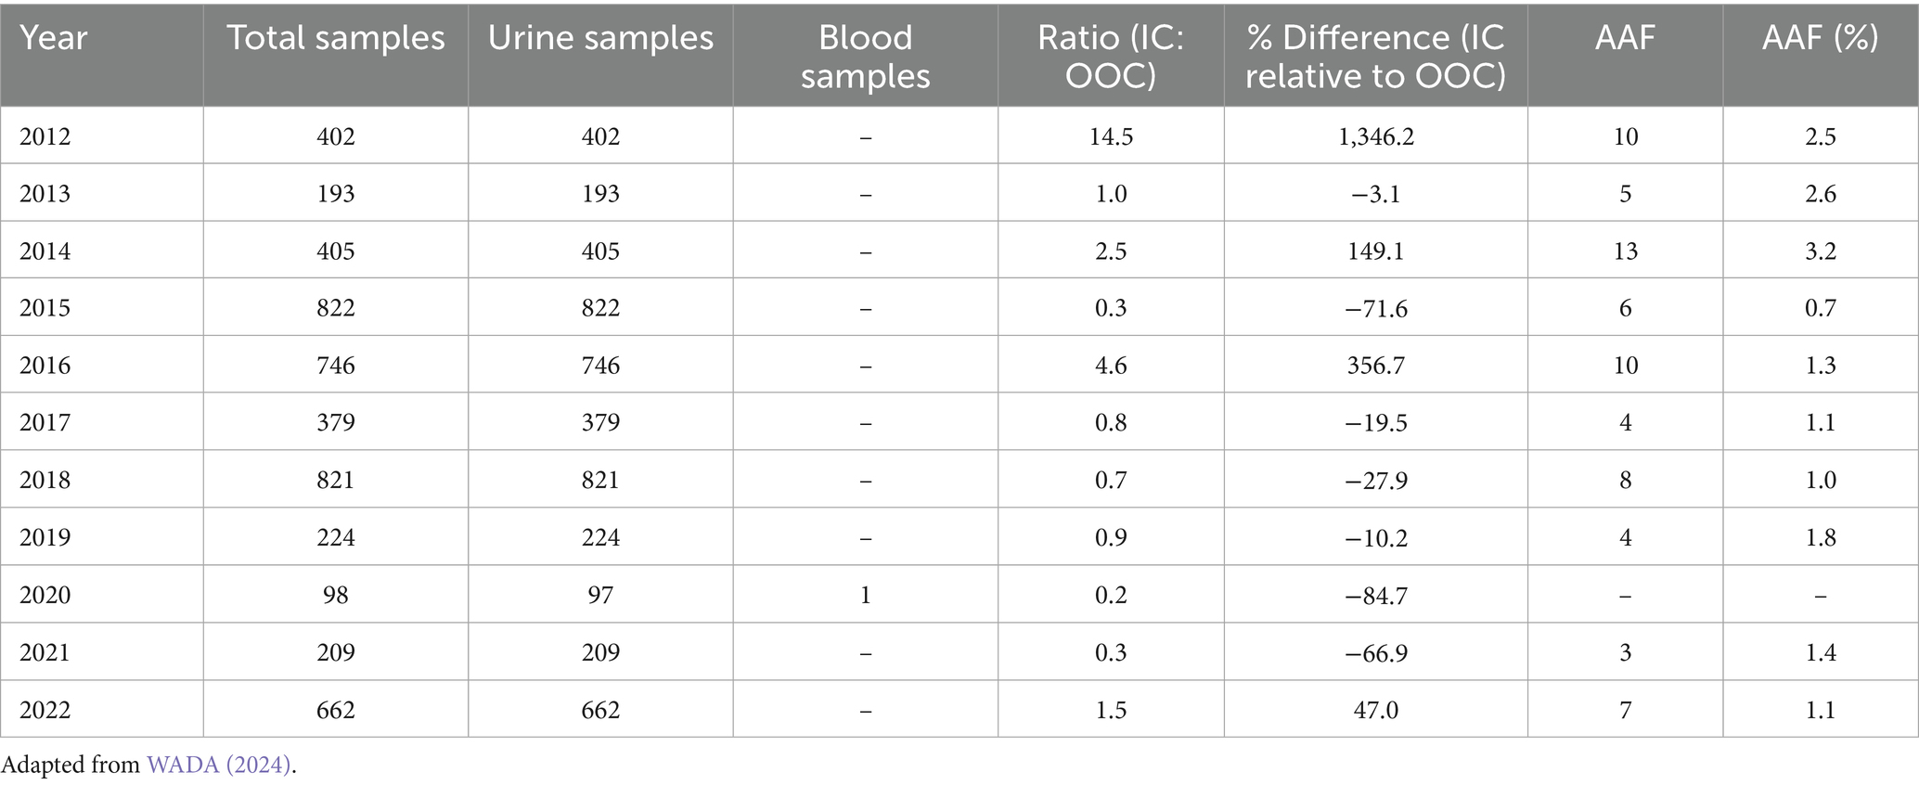
Task: Click the % Difference column header
Action: tap(1375, 57)
